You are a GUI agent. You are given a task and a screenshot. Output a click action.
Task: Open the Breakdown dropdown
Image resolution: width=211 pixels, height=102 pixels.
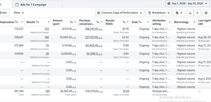point(159,13)
